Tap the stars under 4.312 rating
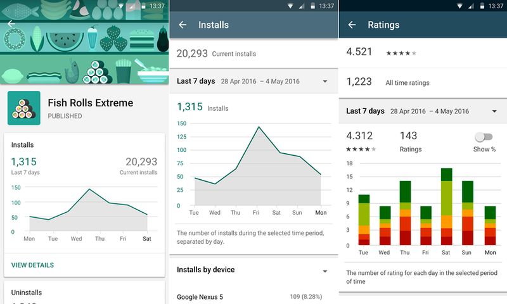 (361, 149)
